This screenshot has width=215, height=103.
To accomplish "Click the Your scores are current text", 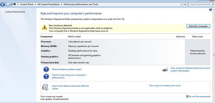I will 52,96.
